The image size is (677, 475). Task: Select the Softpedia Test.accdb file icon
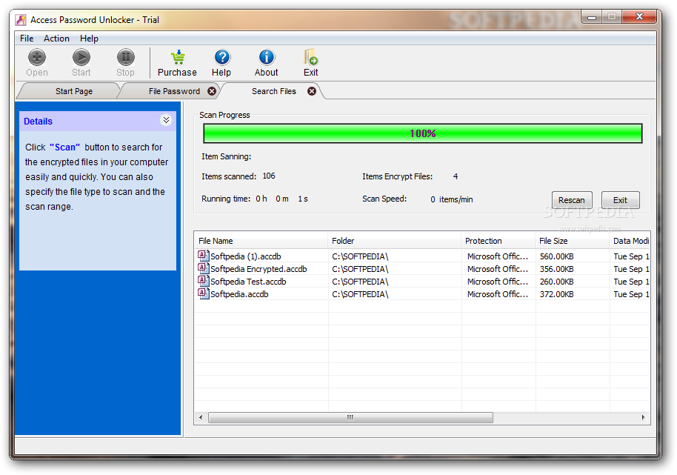204,281
